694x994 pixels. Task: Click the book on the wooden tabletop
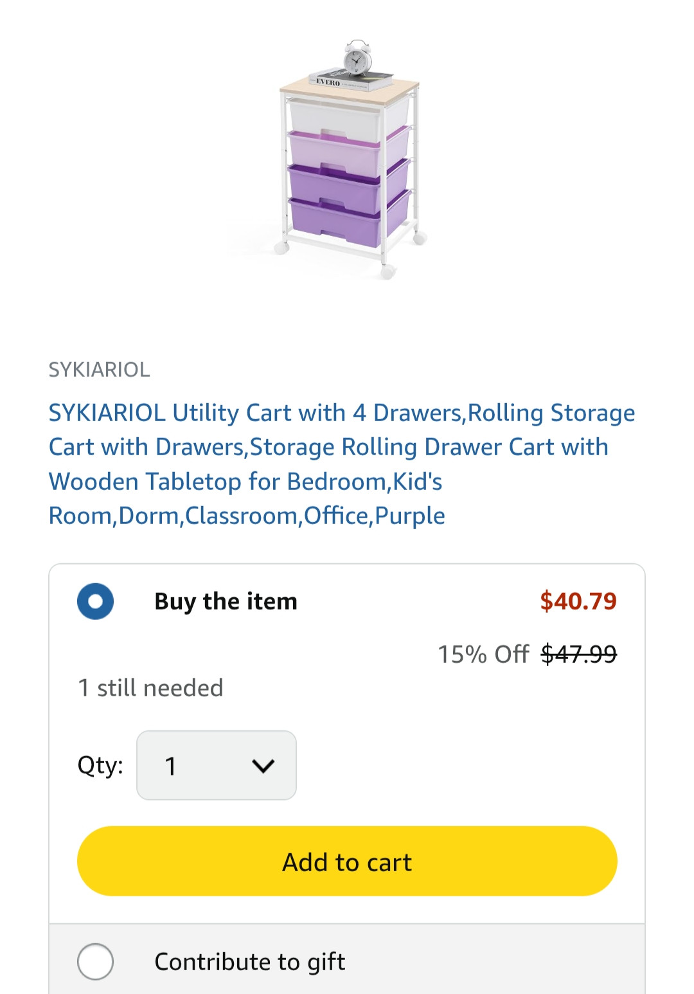(x=351, y=81)
